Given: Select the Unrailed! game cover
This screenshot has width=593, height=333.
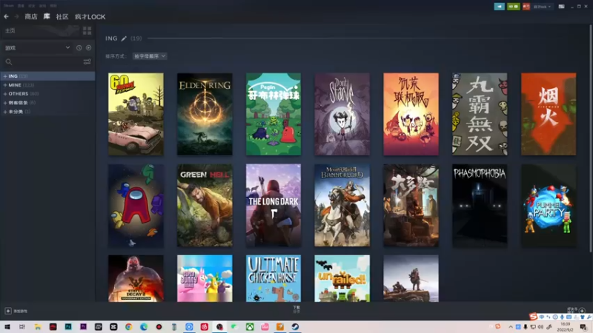Looking at the screenshot, I should pyautogui.click(x=342, y=278).
